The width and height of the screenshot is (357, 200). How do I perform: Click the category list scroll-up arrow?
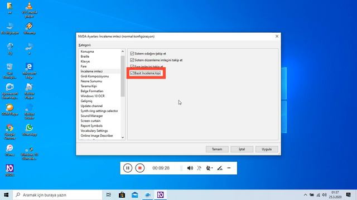(x=123, y=52)
